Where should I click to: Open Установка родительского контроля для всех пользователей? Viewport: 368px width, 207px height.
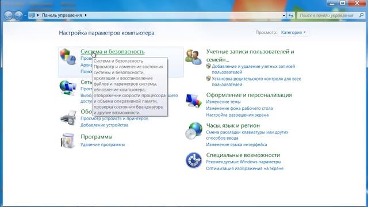[x=256, y=82]
